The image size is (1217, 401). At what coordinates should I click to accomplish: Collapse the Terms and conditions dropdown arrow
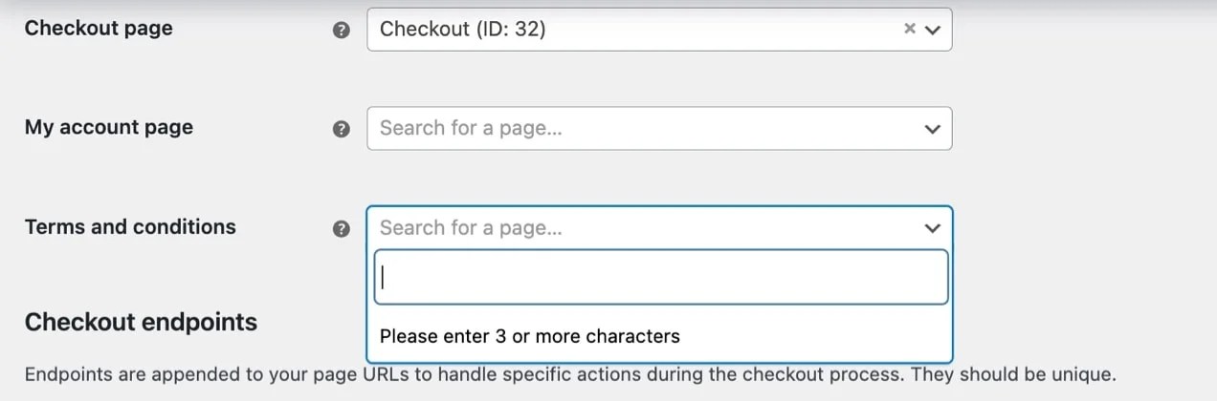934,228
